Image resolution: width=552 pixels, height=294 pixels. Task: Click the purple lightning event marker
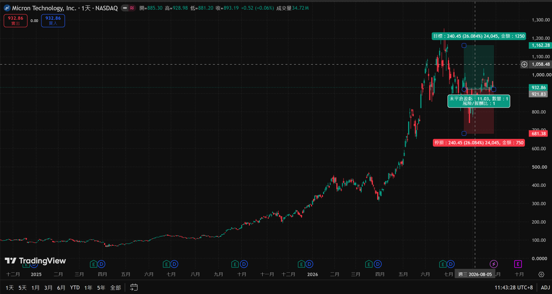(x=494, y=264)
